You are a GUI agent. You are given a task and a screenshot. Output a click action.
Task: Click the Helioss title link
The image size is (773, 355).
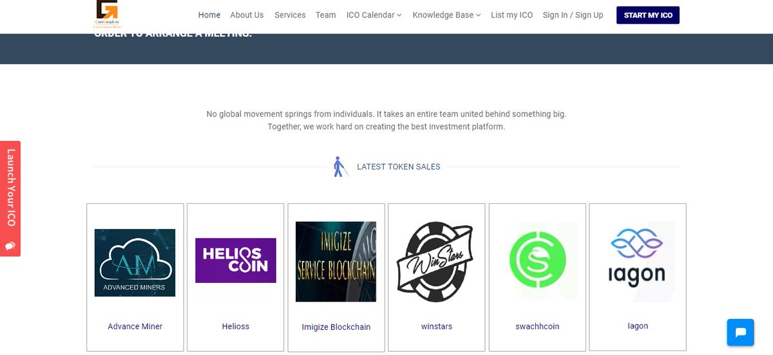tap(236, 326)
